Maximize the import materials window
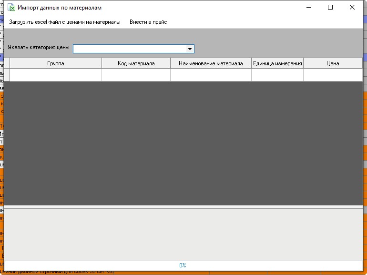Viewport: 367px width, 275px height. (330, 8)
